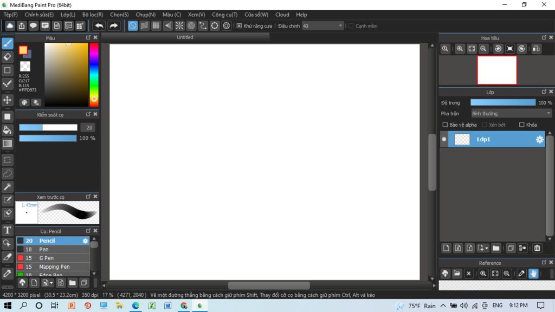Select the Eraser tool
This screenshot has height=312, width=555.
[8, 56]
